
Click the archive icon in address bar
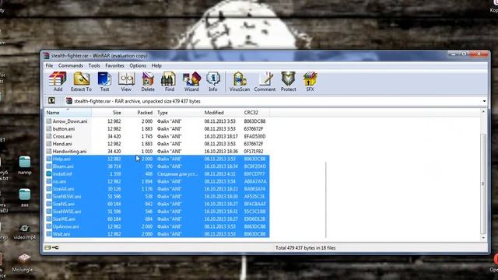[69, 101]
